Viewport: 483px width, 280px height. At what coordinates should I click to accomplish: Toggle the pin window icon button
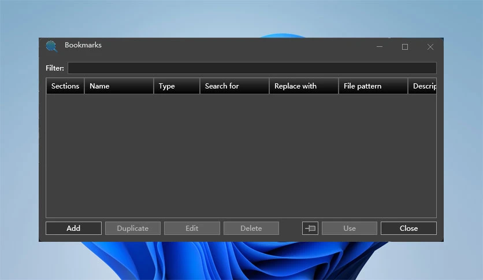pyautogui.click(x=310, y=228)
